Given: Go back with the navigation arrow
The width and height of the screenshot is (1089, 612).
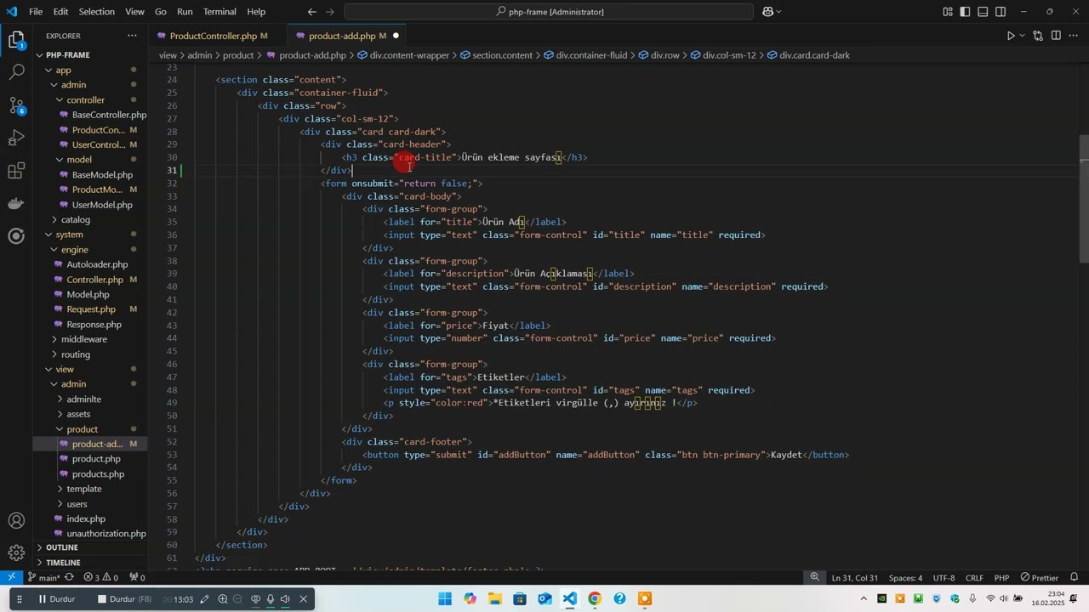Looking at the screenshot, I should point(312,12).
